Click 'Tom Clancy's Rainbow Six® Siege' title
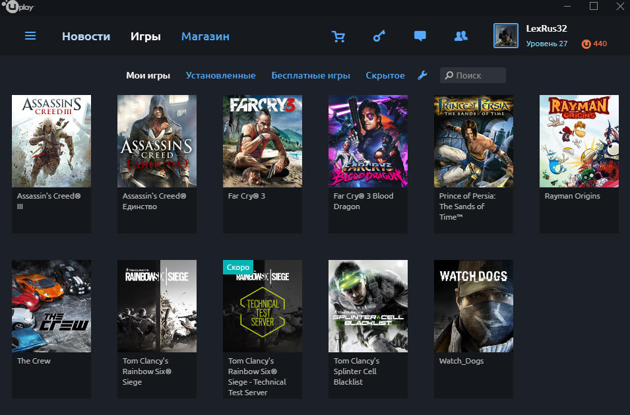The height and width of the screenshot is (415, 630). (x=147, y=371)
